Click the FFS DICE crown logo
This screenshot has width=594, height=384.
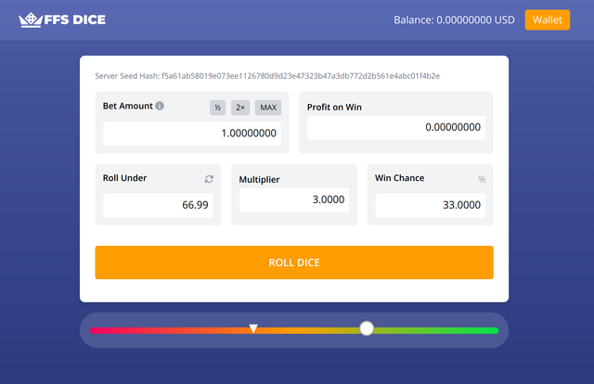coord(62,19)
